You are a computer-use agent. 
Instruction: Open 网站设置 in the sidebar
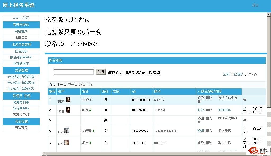click(21, 128)
